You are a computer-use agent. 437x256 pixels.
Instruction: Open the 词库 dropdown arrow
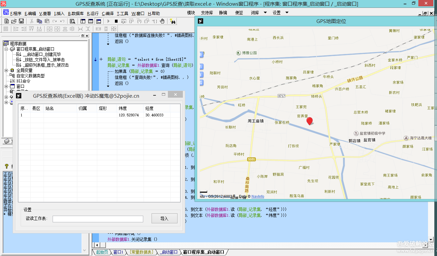click(265, 13)
